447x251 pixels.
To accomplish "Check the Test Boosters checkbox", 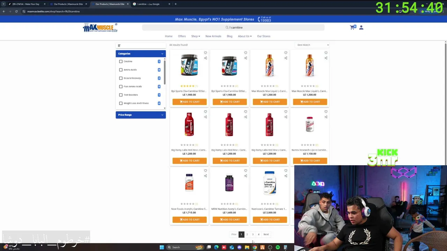I will (121, 95).
